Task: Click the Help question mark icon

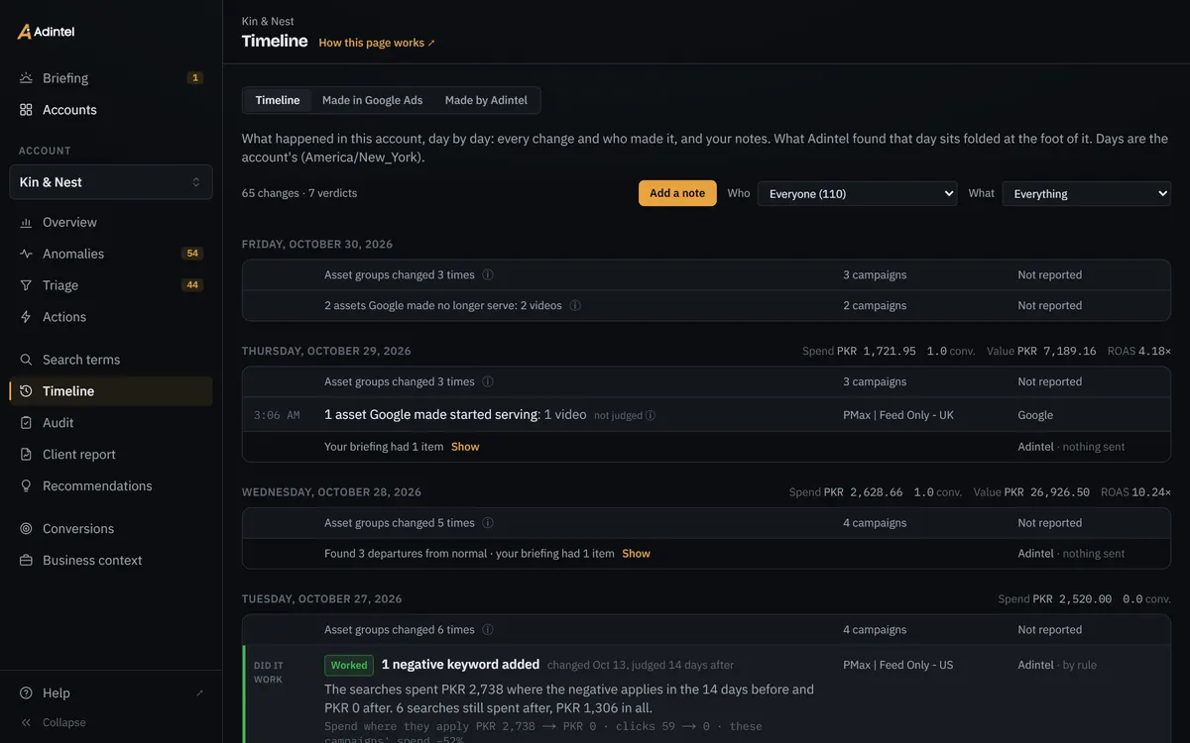Action: (x=26, y=693)
